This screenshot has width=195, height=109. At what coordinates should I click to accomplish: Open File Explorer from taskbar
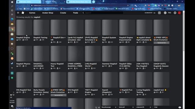click(x=12, y=24)
